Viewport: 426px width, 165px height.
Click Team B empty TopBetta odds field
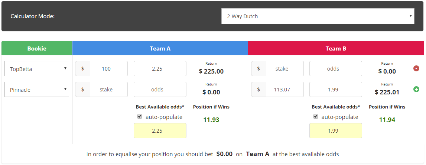(336, 69)
